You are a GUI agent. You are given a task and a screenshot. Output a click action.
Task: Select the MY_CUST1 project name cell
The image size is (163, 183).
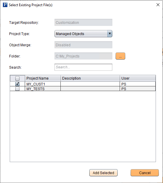coord(43,84)
